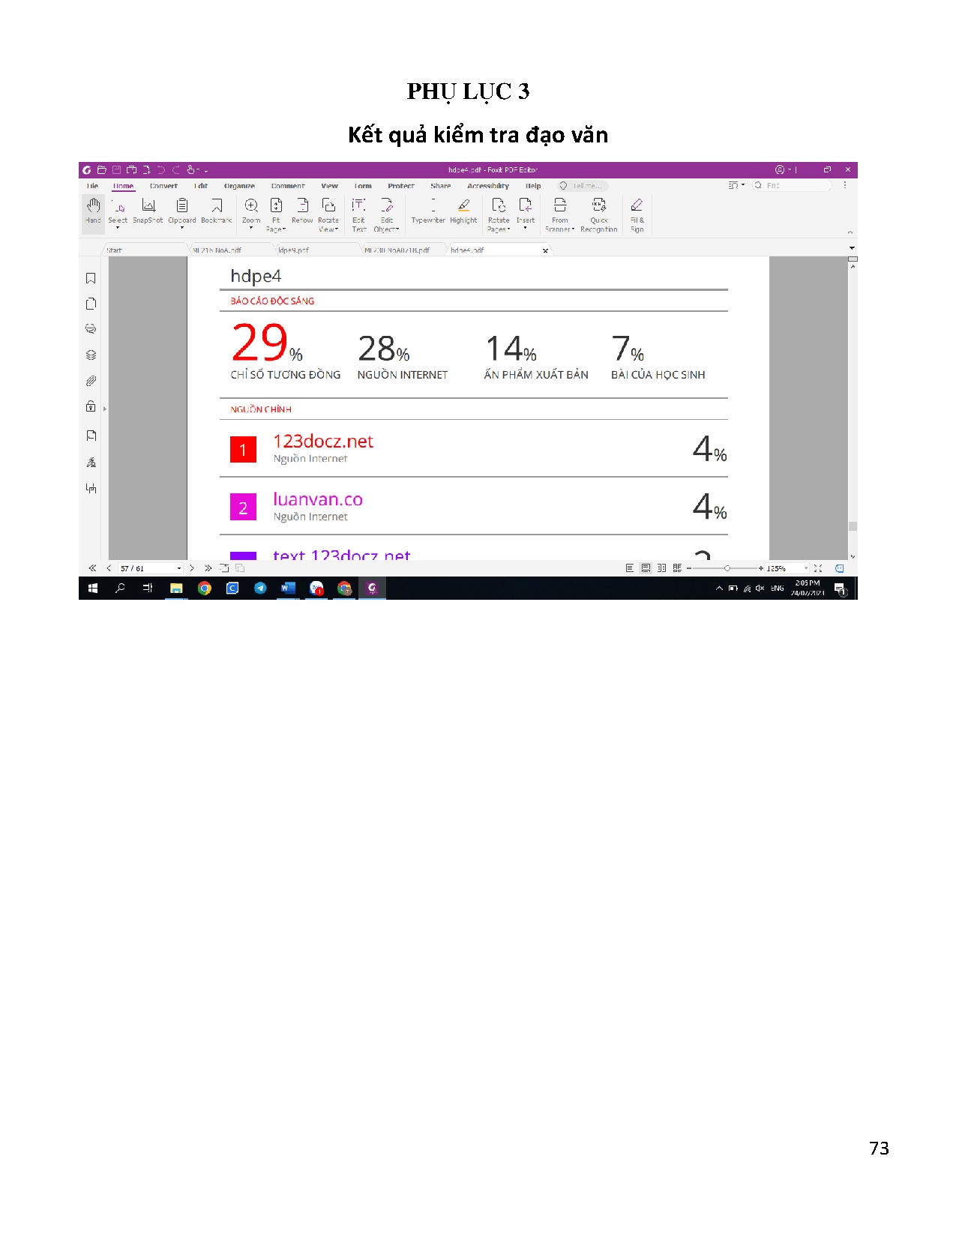Open the Protect ribbon tab
956x1237 pixels.
click(401, 186)
